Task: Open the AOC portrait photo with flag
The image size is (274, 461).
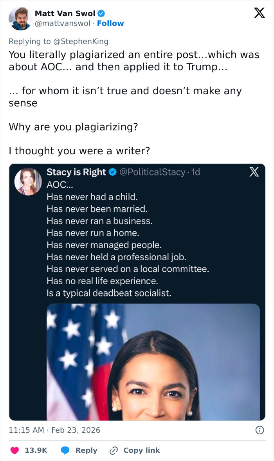Action: [153, 361]
